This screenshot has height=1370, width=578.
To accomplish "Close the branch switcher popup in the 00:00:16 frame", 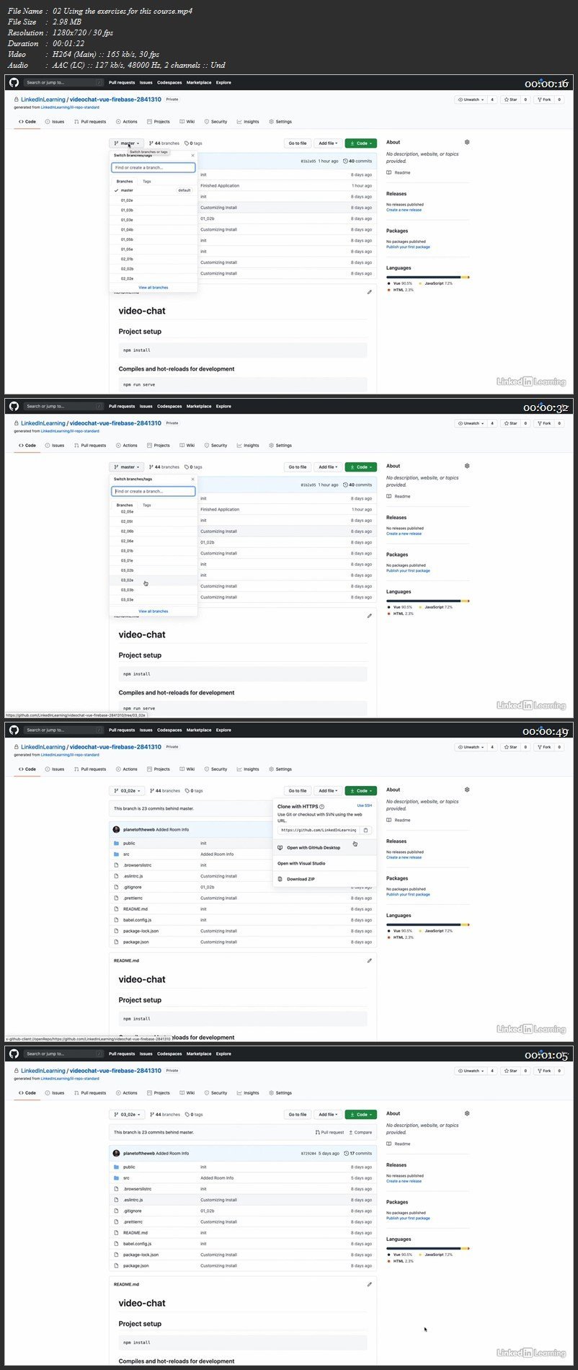I will click(192, 155).
